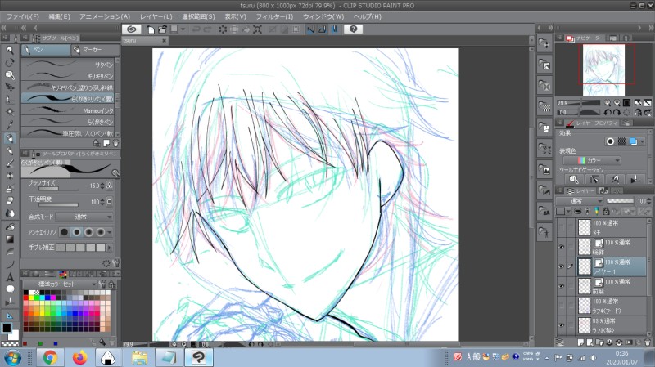The height and width of the screenshot is (367, 655).
Task: Click the Open file icon in command bar
Action: coord(162,29)
